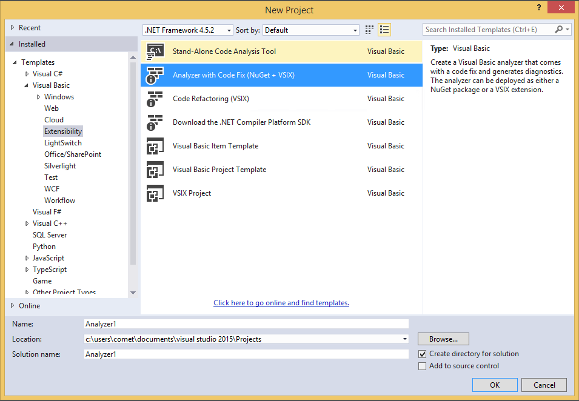Click the Download .NET Compiler Platform SDK icon
Screen dimensions: 579x401
155,122
